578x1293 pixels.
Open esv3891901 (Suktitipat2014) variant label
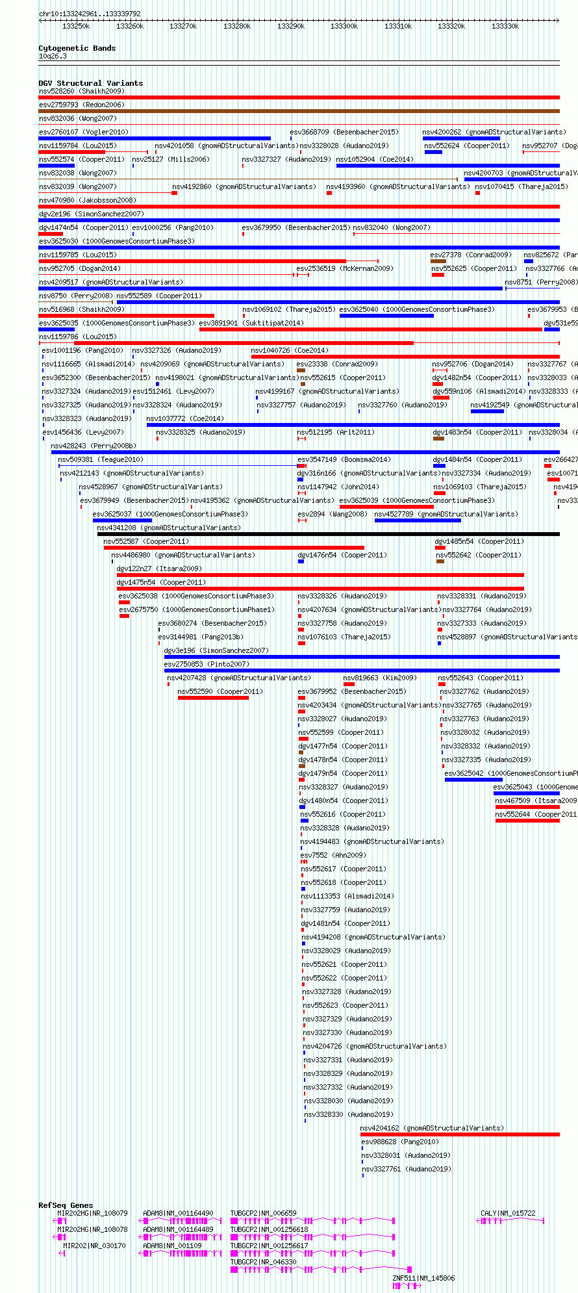coord(251,323)
